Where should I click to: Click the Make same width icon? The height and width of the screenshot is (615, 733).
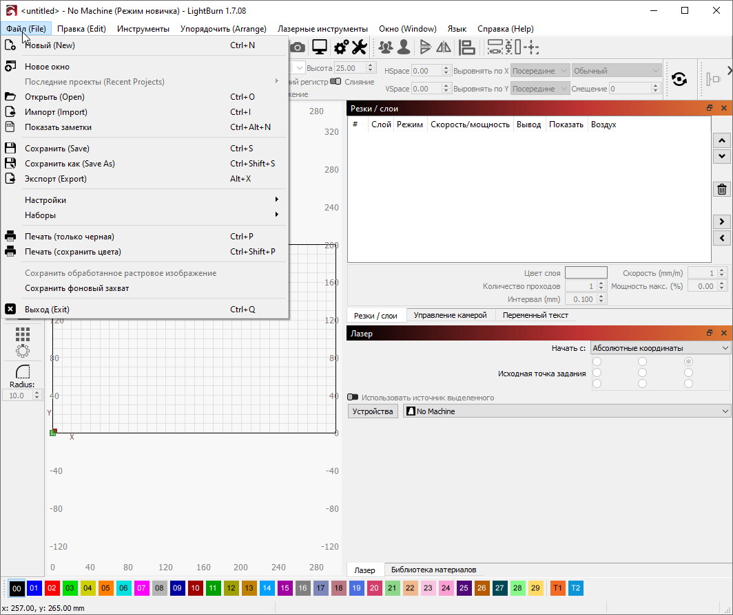point(495,47)
